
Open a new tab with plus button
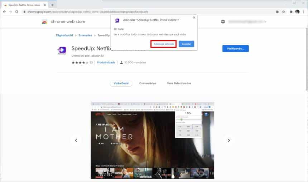[x=52, y=5]
